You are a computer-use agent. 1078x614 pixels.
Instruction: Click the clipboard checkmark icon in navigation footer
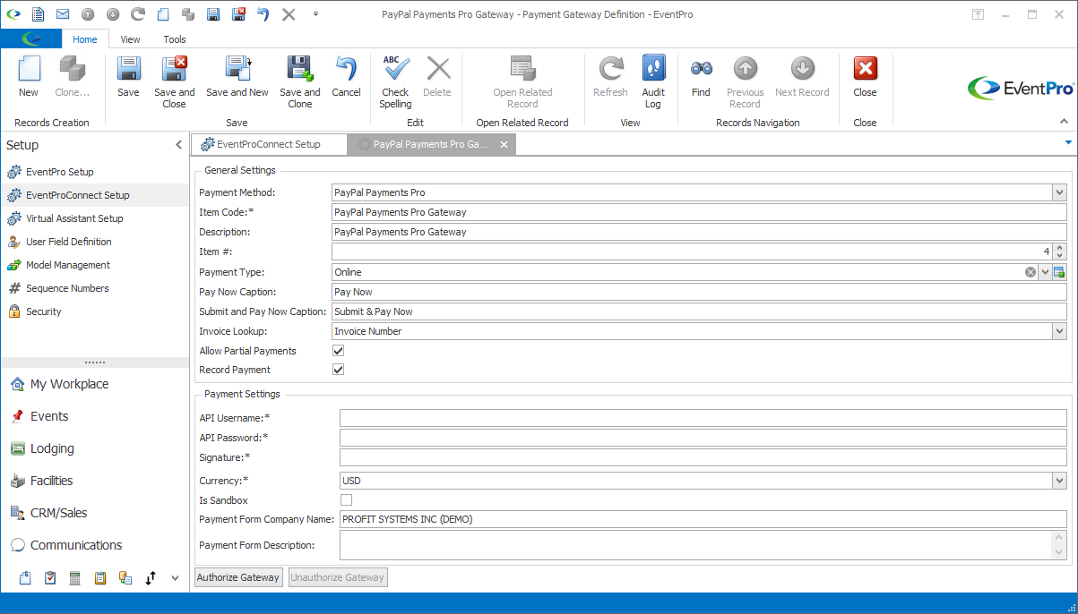[50, 578]
